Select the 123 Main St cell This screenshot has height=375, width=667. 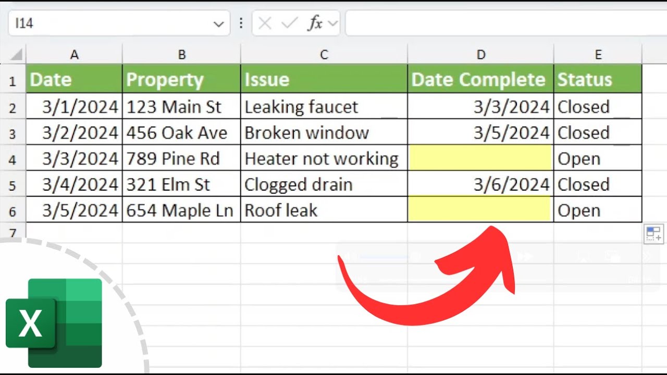pyautogui.click(x=181, y=107)
